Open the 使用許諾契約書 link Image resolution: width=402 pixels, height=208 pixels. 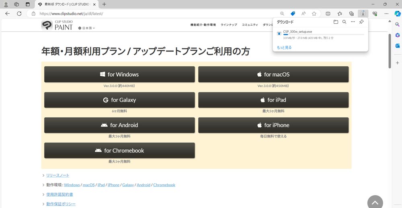tap(59, 194)
